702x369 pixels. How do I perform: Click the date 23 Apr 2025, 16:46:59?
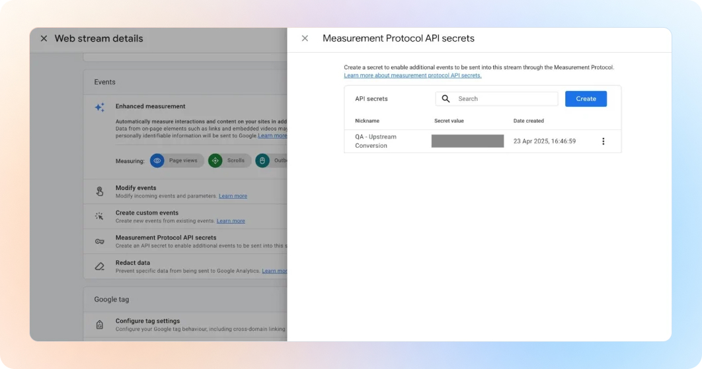(x=545, y=141)
